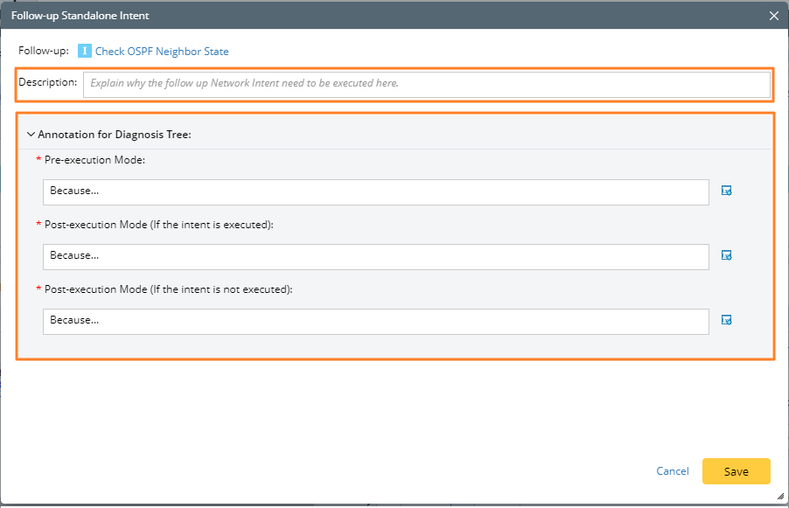Save the follow-up intent settings

tap(736, 471)
